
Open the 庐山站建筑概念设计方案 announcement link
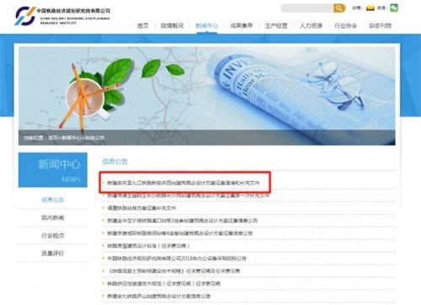[159, 296]
